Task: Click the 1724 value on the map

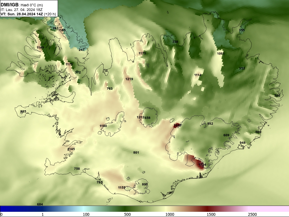Action: 202,165
